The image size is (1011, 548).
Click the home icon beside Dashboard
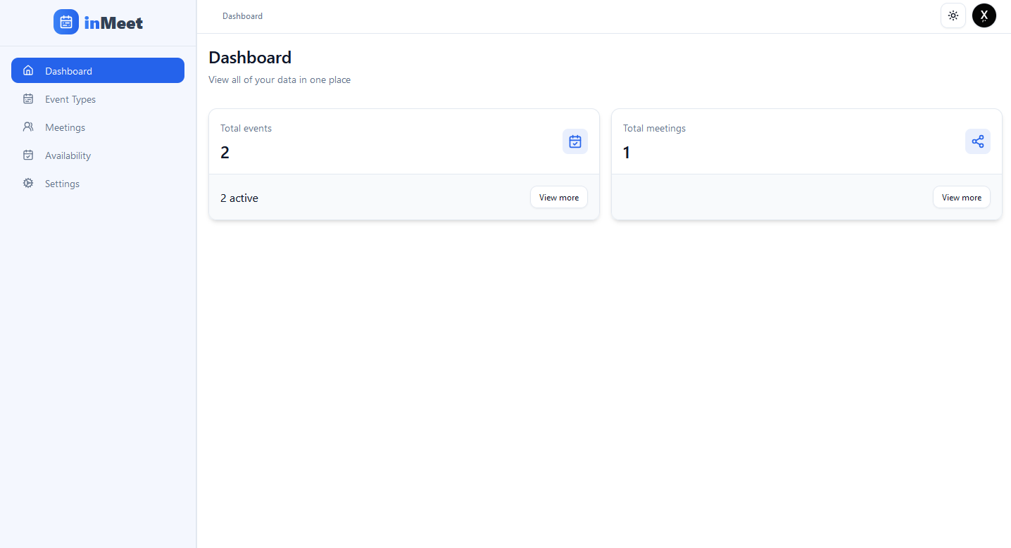point(28,70)
